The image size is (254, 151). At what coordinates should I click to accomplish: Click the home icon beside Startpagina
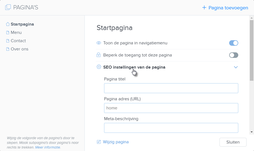(8, 24)
